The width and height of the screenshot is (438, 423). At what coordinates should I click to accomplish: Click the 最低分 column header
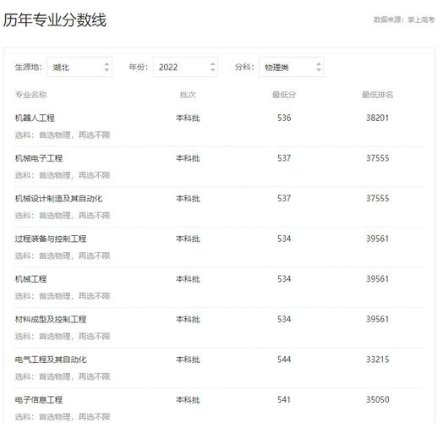[284, 95]
